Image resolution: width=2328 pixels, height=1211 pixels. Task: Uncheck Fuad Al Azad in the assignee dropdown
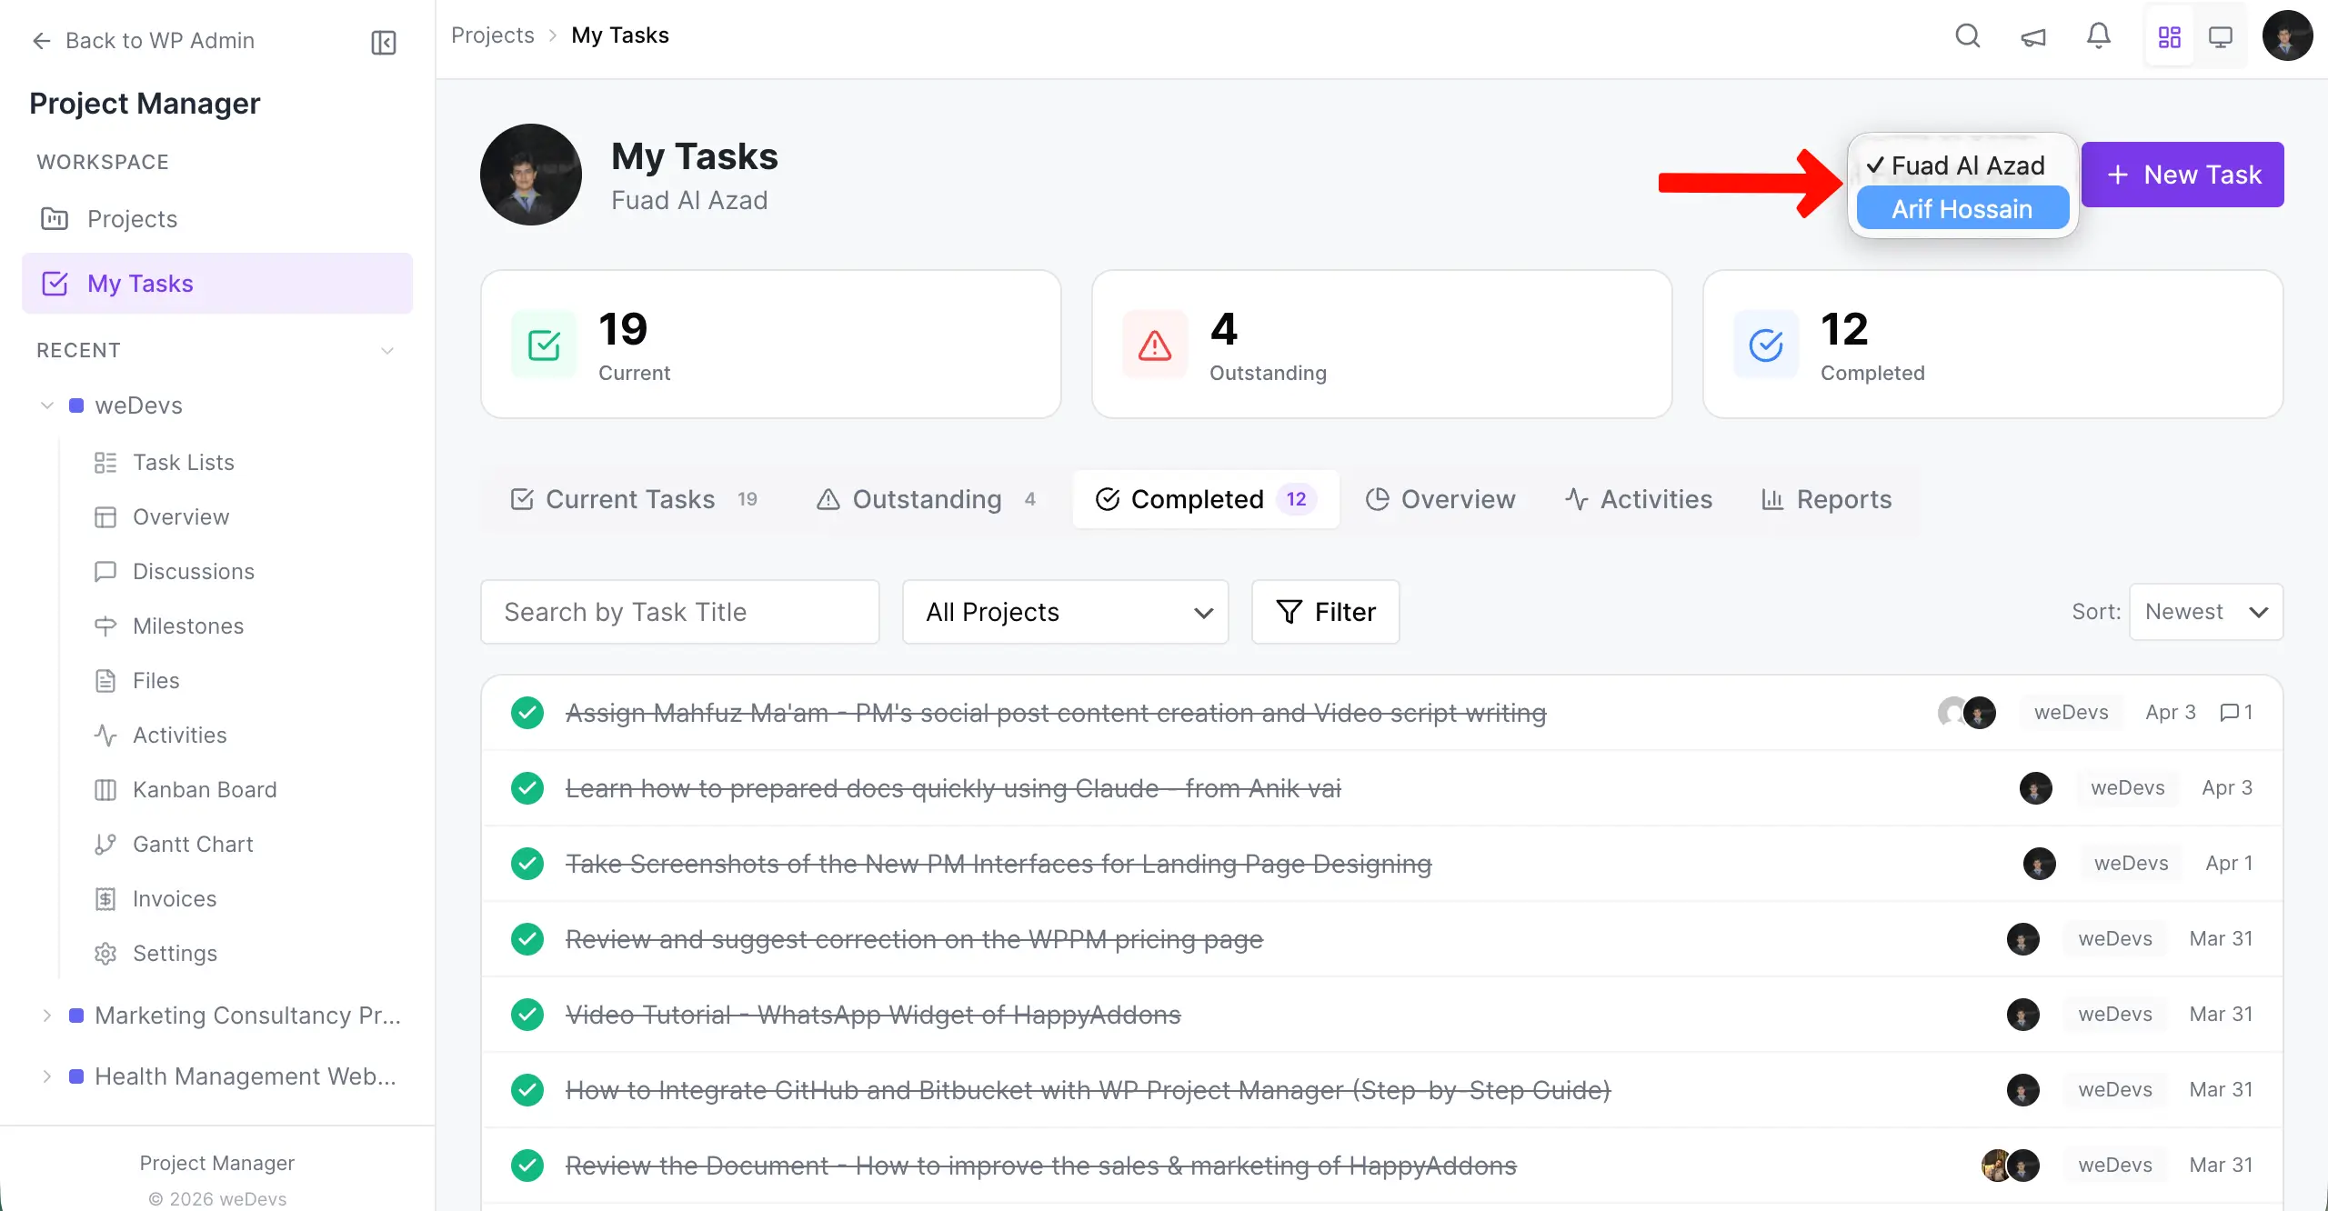coord(1961,165)
